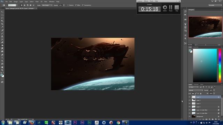Select the Clone Stamp tool
The width and height of the screenshot is (223, 125).
[2, 36]
